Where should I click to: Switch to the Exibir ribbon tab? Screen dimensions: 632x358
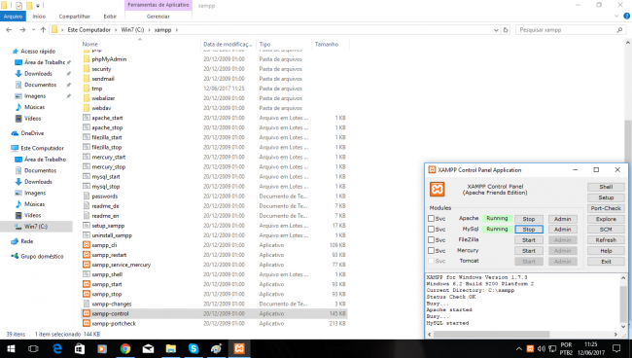click(x=110, y=17)
